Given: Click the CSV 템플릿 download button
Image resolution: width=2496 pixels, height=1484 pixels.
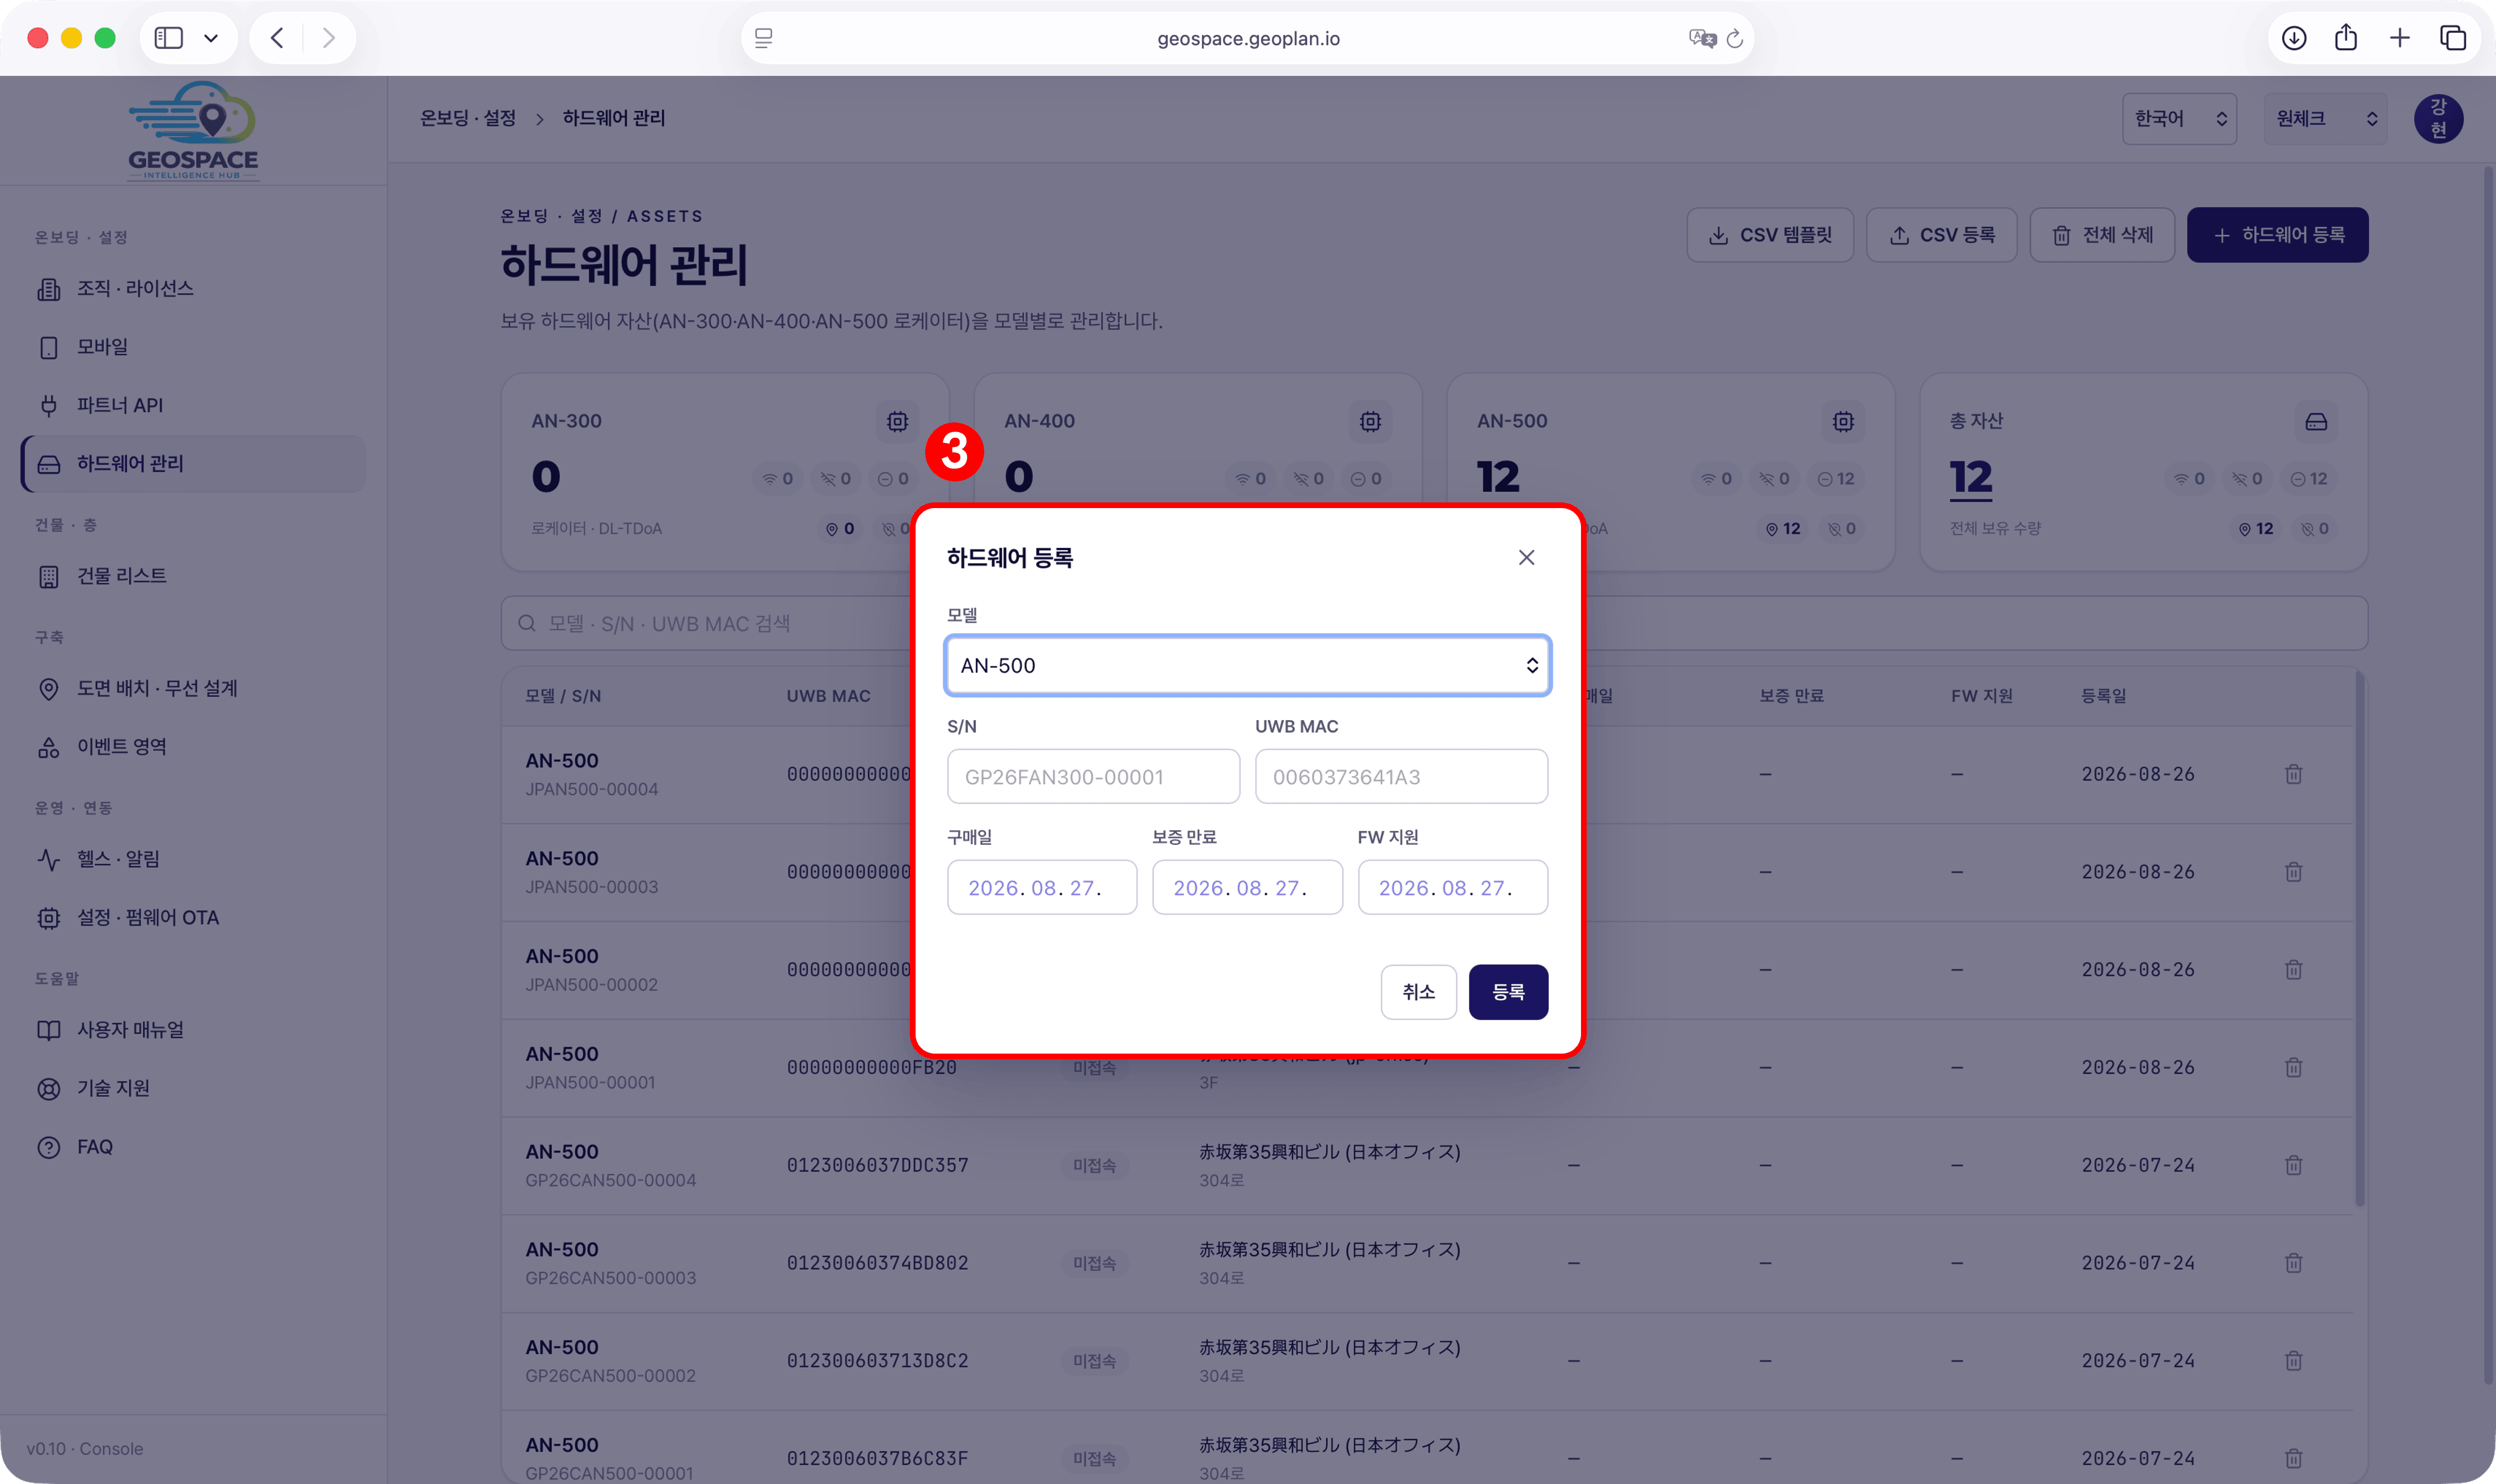Looking at the screenshot, I should pos(1769,235).
